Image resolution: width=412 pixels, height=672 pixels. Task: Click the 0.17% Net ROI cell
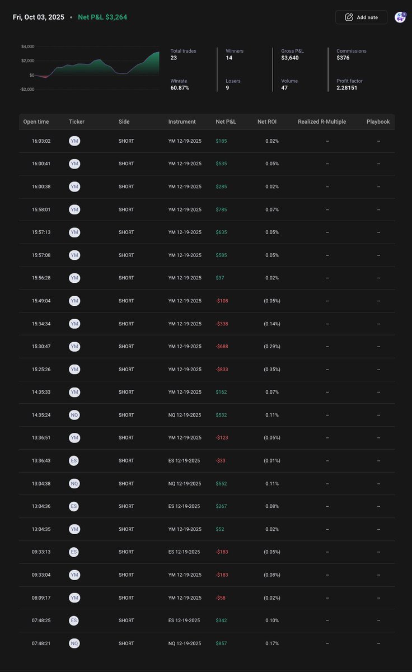pyautogui.click(x=272, y=643)
